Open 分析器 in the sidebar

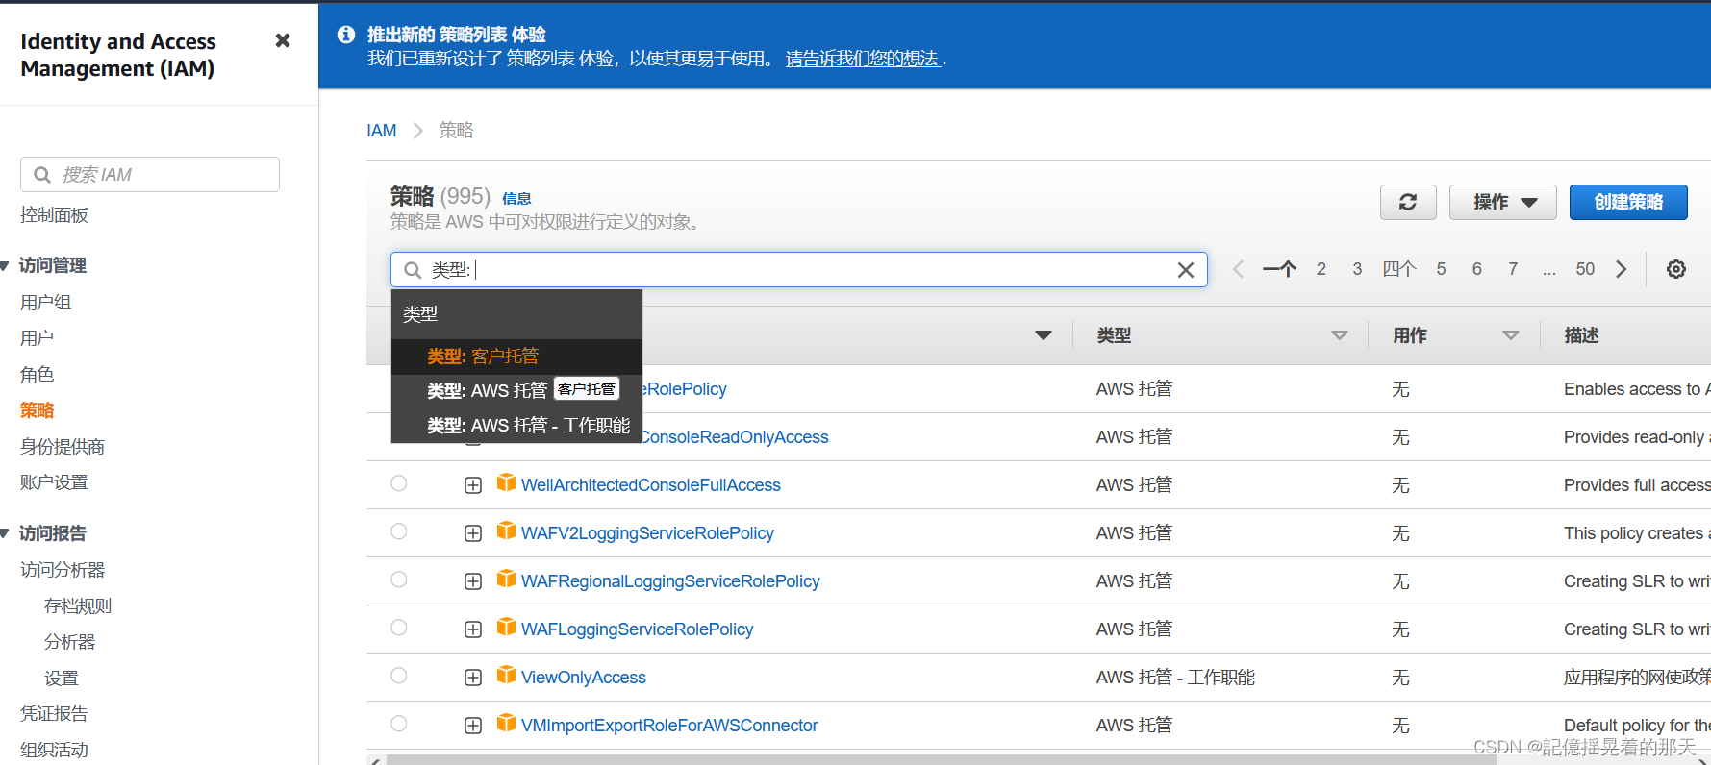[69, 642]
